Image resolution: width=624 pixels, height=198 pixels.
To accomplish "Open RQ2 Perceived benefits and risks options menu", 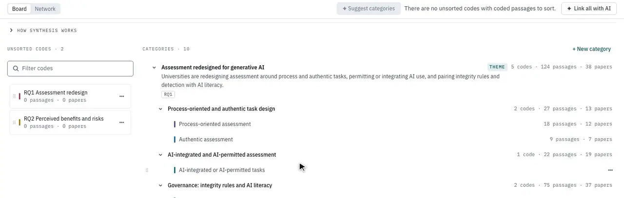I will click(121, 122).
